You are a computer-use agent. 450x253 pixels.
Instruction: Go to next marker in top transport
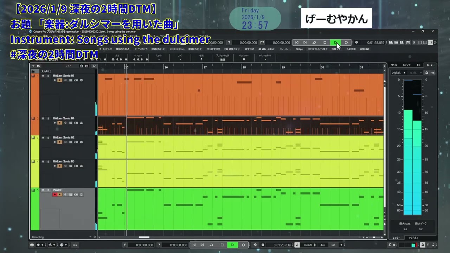click(305, 43)
